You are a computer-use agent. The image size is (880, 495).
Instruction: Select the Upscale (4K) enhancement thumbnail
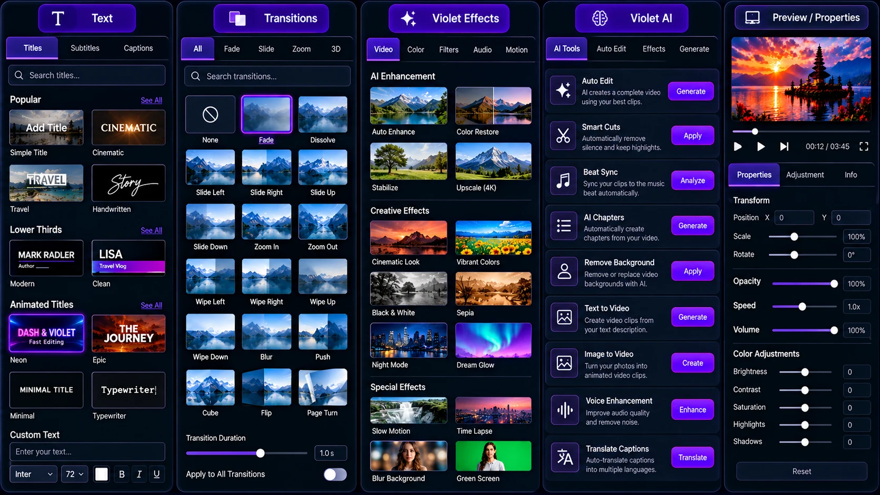coord(493,161)
